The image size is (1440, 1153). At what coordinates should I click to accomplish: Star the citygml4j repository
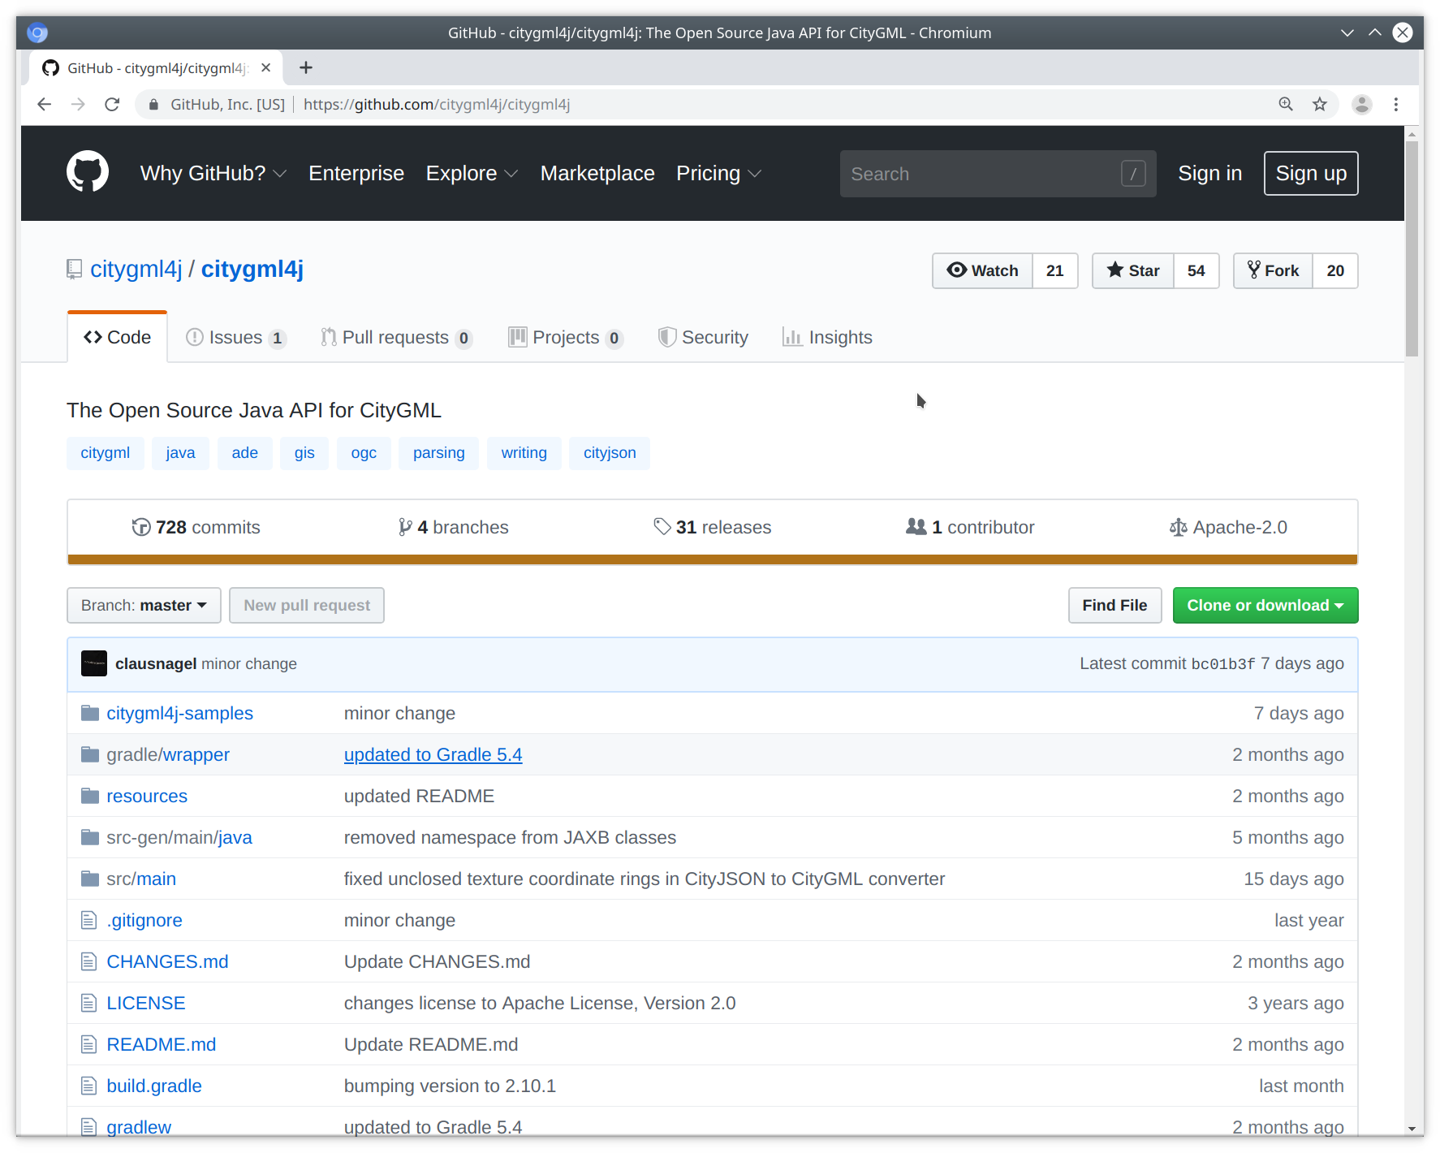(1133, 270)
